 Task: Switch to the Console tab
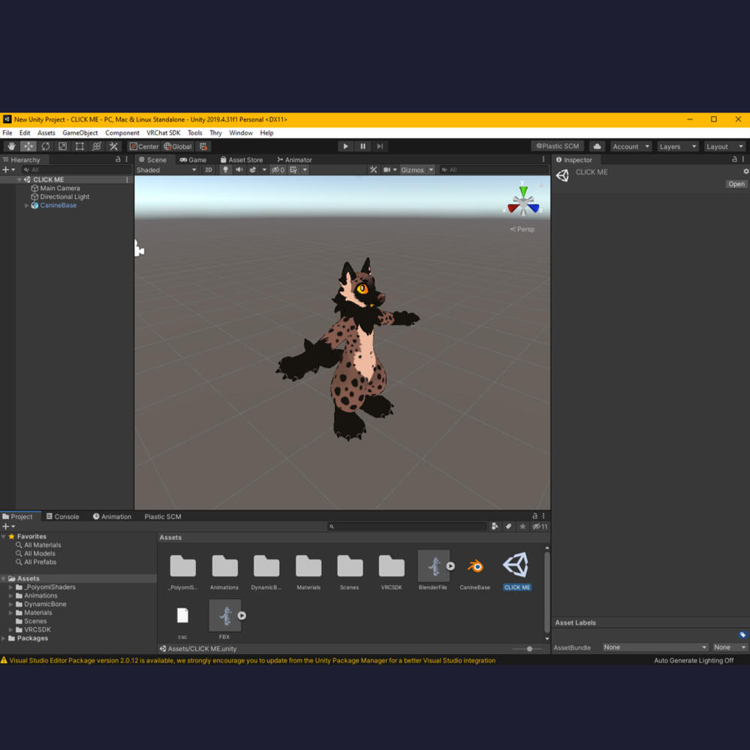point(62,517)
